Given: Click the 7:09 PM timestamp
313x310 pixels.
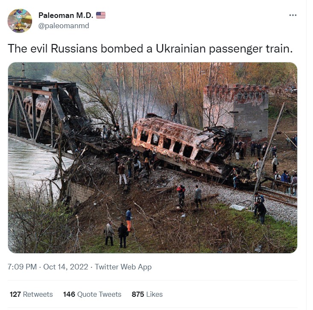Looking at the screenshot, I should tap(22, 267).
